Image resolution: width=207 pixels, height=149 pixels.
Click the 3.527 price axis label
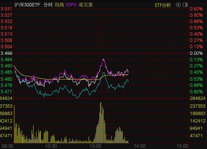(6, 15)
